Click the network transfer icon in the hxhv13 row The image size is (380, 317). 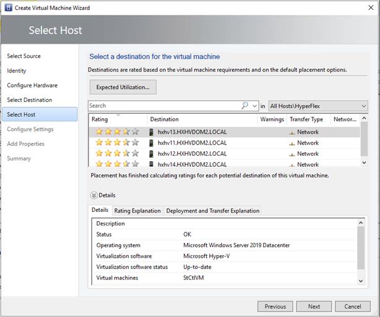pos(292,133)
